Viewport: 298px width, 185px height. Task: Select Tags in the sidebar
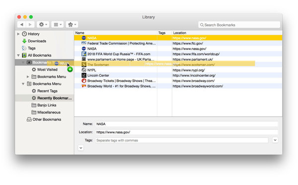[32, 48]
